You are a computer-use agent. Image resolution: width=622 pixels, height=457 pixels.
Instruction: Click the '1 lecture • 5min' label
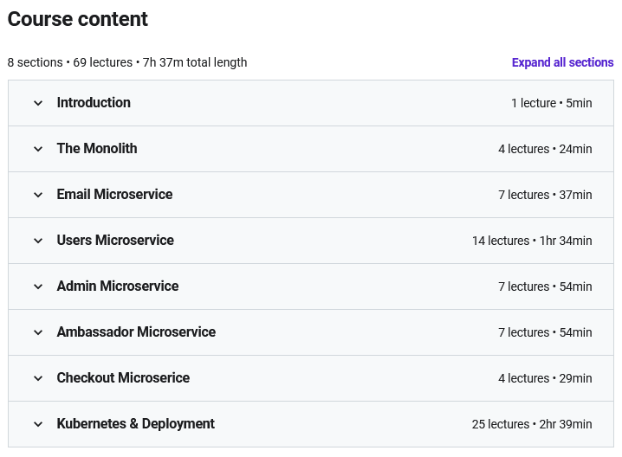[551, 103]
